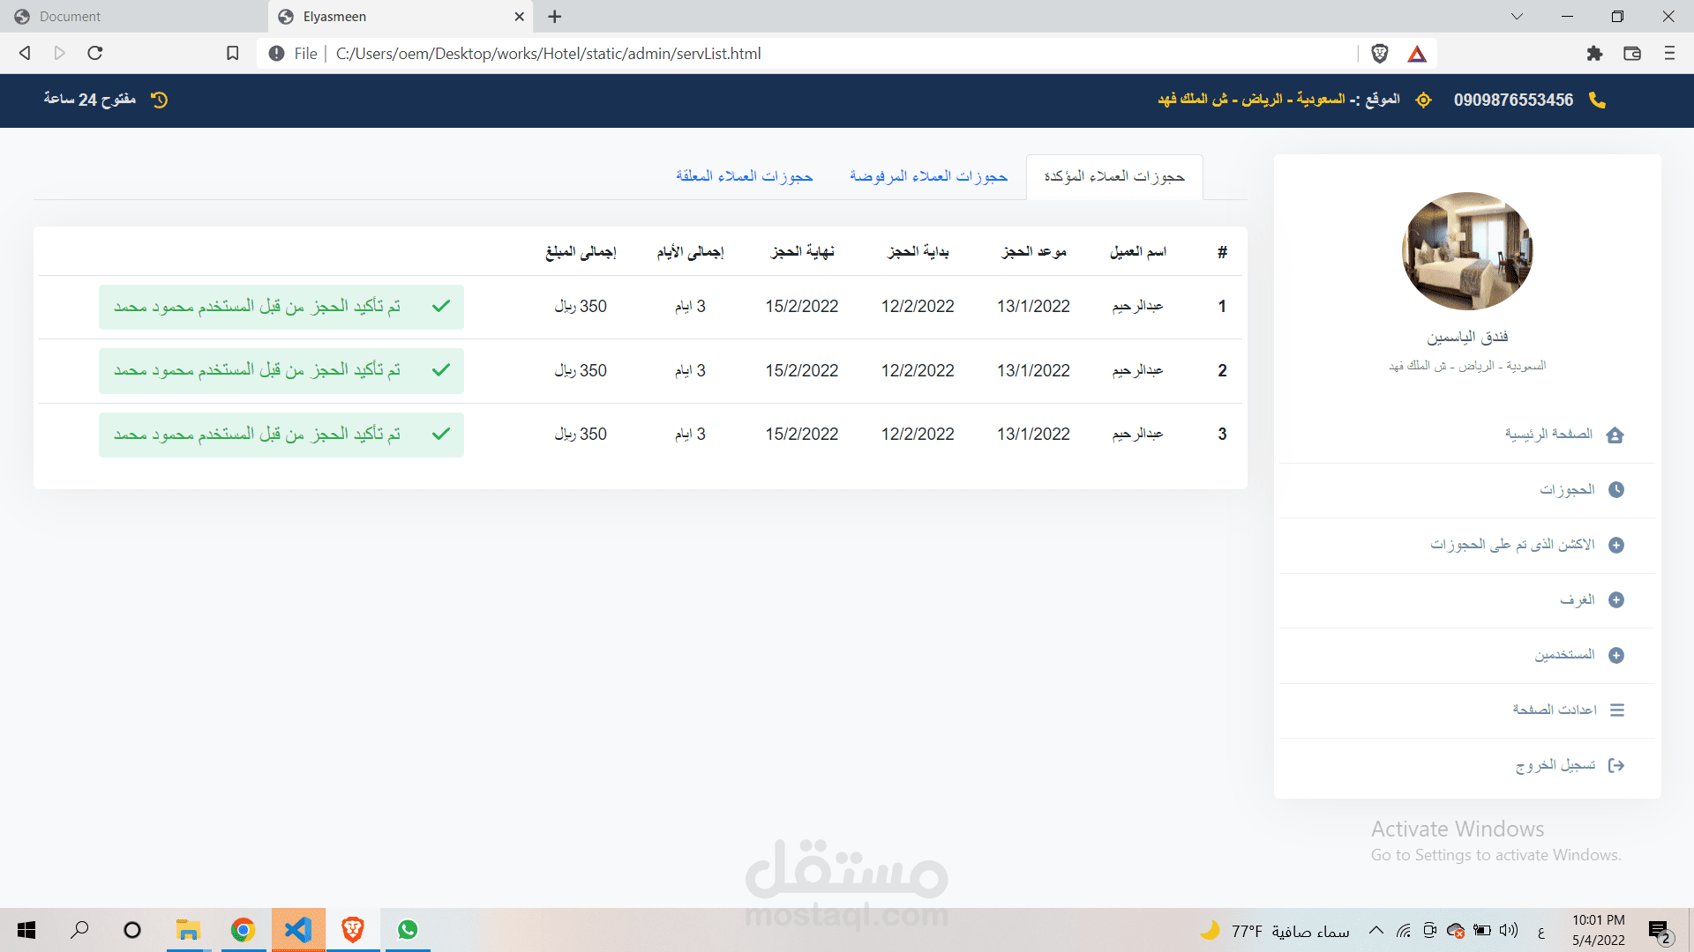Click the plus icon beside المستخدمين
This screenshot has height=952, width=1694.
click(1615, 656)
